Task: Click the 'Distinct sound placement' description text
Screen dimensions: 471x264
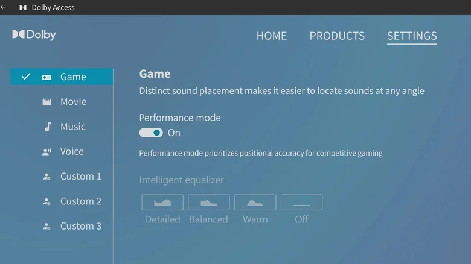Action: (x=282, y=91)
